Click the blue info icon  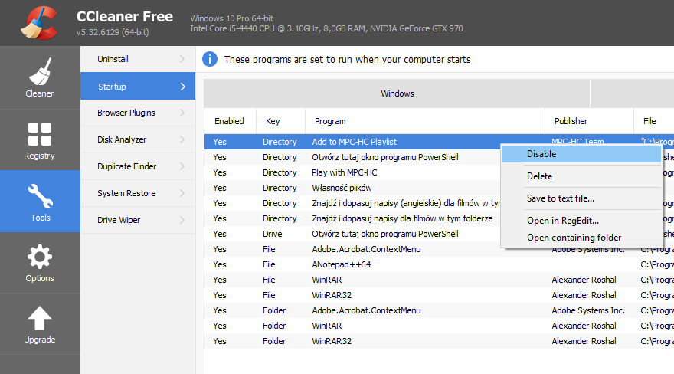tap(210, 59)
